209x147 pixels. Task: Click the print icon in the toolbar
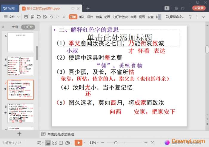pyautogui.click(x=39, y=17)
